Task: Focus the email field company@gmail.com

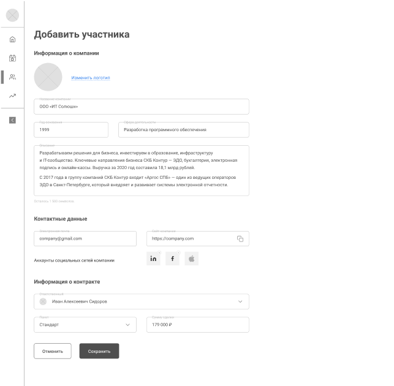Action: pyautogui.click(x=85, y=238)
